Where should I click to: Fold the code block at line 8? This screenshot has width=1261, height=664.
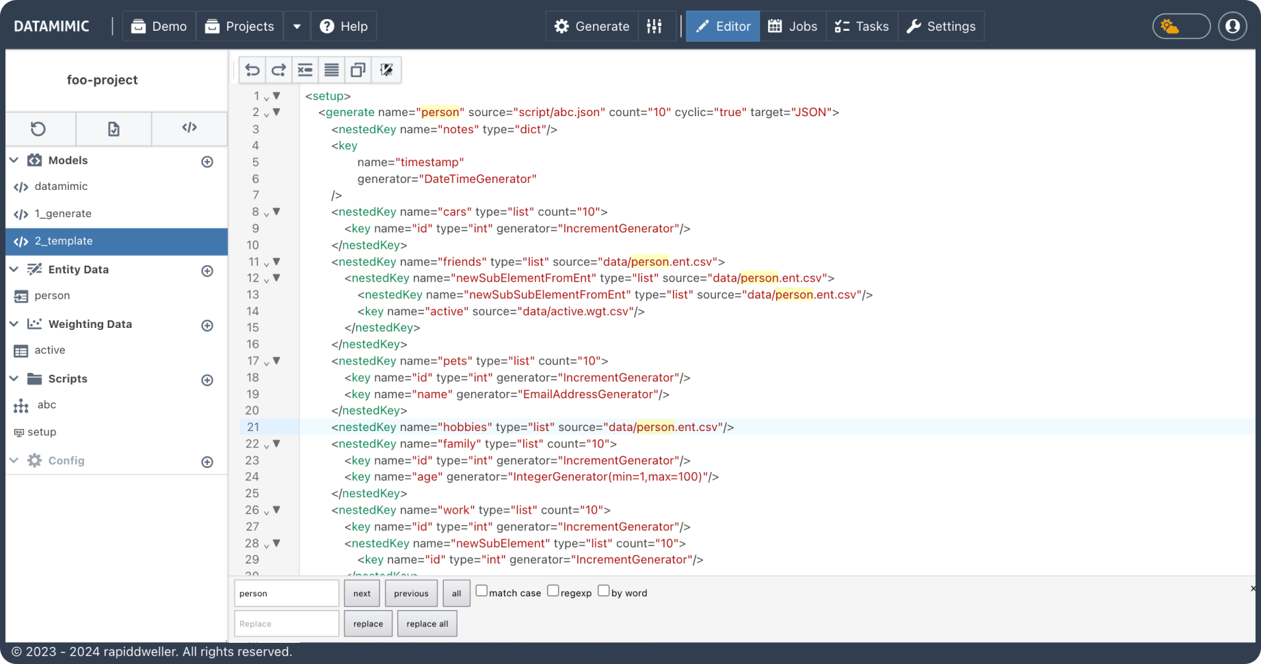pos(276,212)
